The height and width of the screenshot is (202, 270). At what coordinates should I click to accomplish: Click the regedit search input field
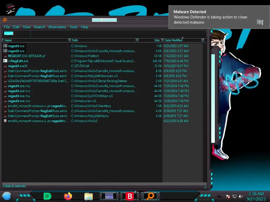pyautogui.click(x=104, y=33)
